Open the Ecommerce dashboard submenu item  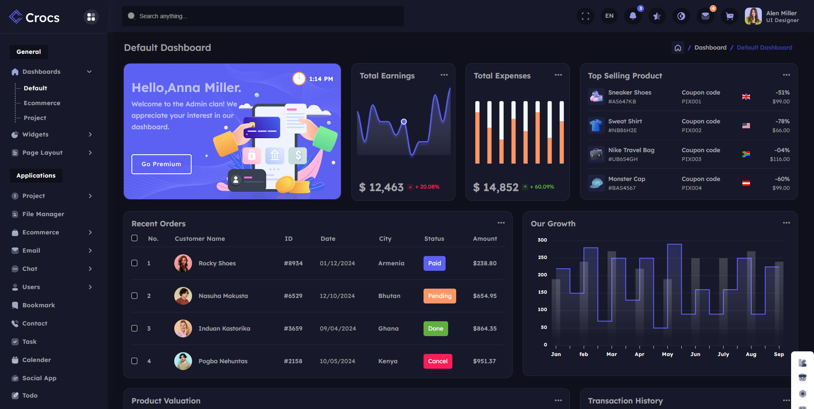tap(42, 103)
